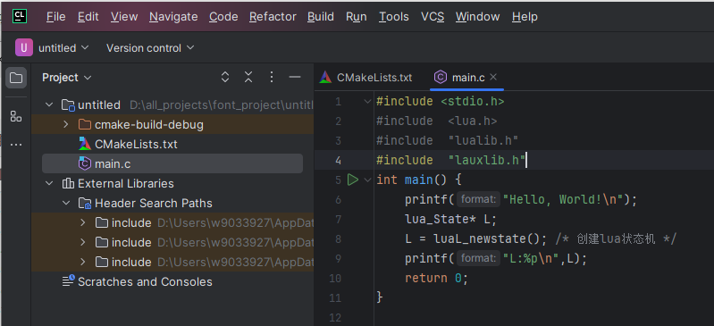Open the Project tool window folder icon
714x326 pixels.
16,78
